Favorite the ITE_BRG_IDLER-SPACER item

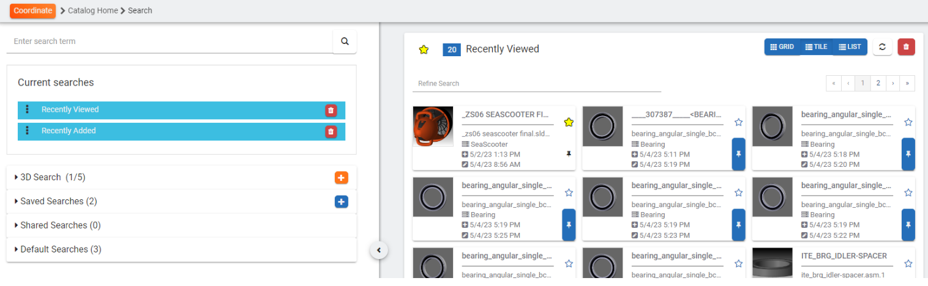(x=908, y=263)
